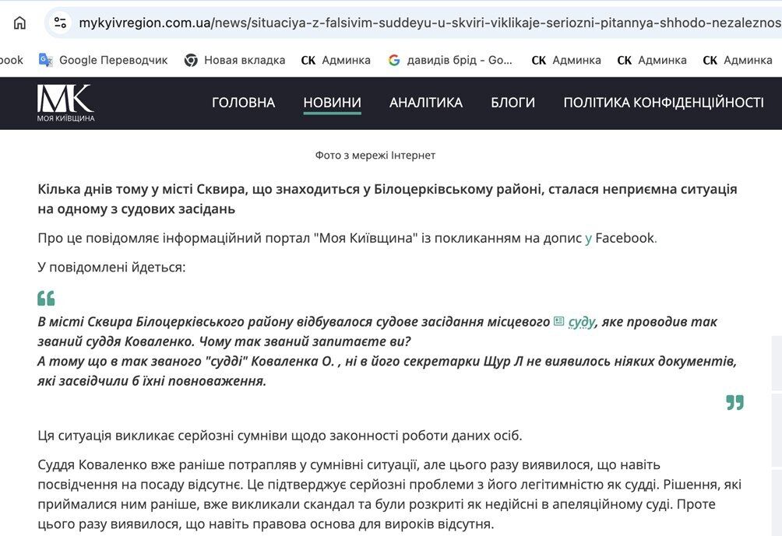The height and width of the screenshot is (536, 782).
Task: Click 'Фото з мережі Інтернет' caption
Action: 375,156
